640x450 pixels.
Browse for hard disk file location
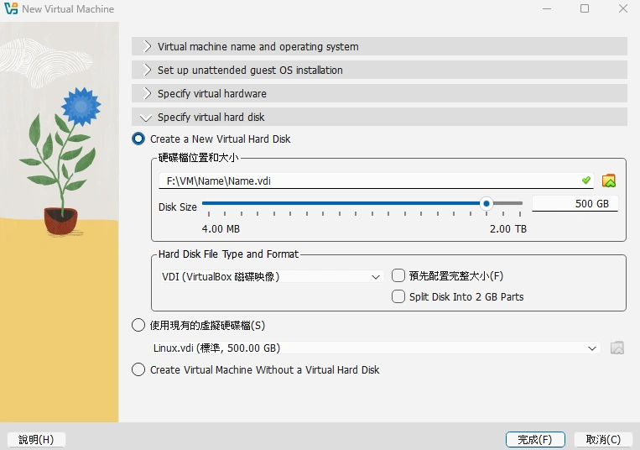coord(609,181)
